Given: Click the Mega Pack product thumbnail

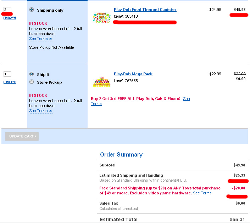Looking at the screenshot, I should 102,82.
